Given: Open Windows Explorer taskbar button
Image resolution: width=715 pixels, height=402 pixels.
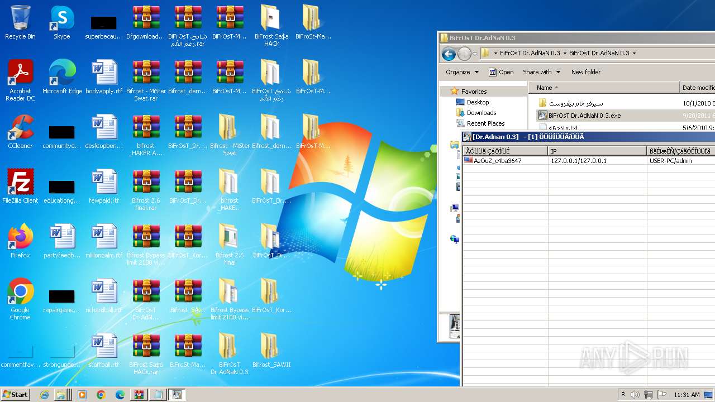Looking at the screenshot, I should click(63, 395).
